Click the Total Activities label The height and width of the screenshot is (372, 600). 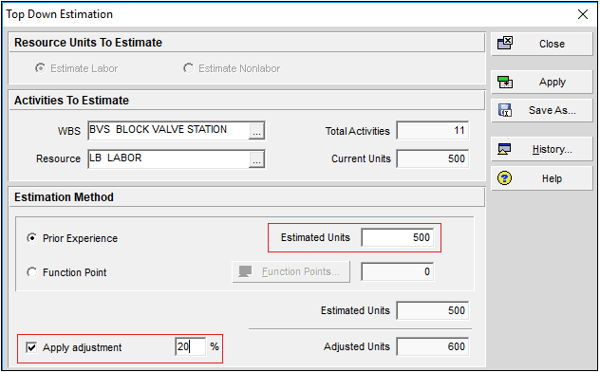click(357, 131)
